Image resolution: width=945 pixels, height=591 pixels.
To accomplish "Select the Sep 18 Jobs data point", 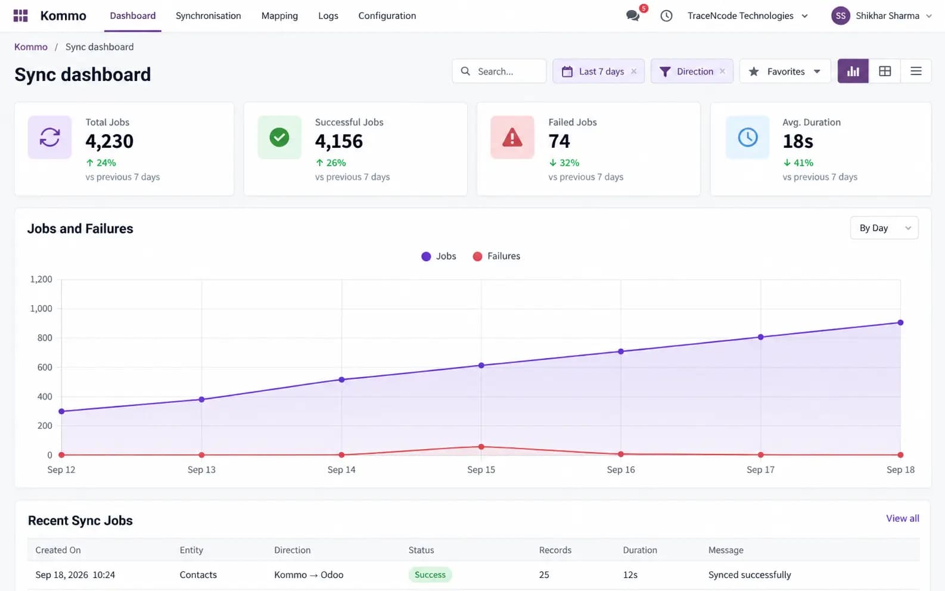I will point(900,322).
